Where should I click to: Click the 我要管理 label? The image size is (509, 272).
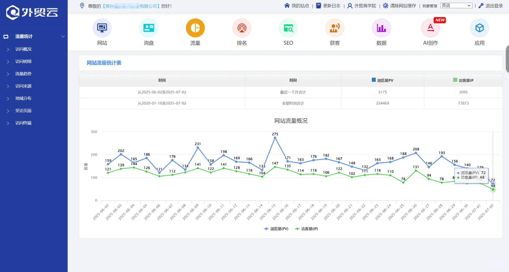430,6
